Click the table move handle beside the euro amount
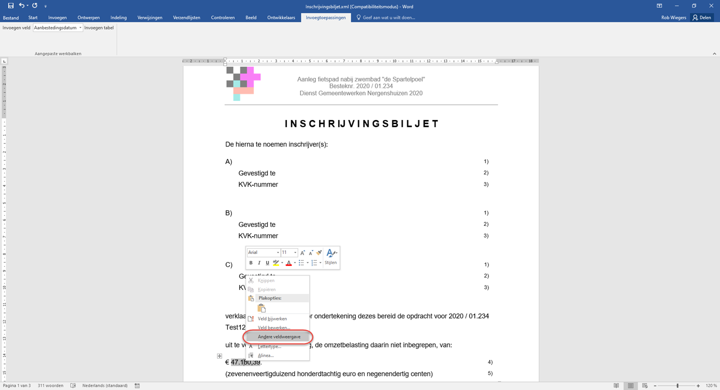This screenshot has width=720, height=390. tap(219, 356)
